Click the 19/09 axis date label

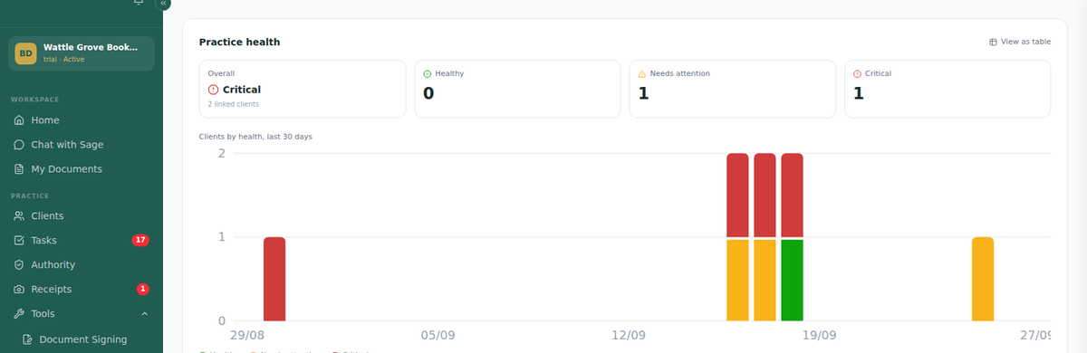tap(820, 335)
